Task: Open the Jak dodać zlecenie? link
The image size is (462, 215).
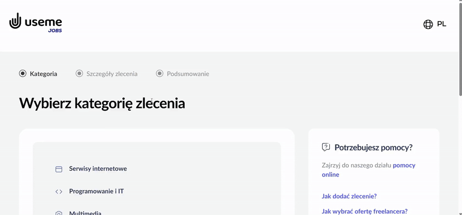Action: (349, 196)
